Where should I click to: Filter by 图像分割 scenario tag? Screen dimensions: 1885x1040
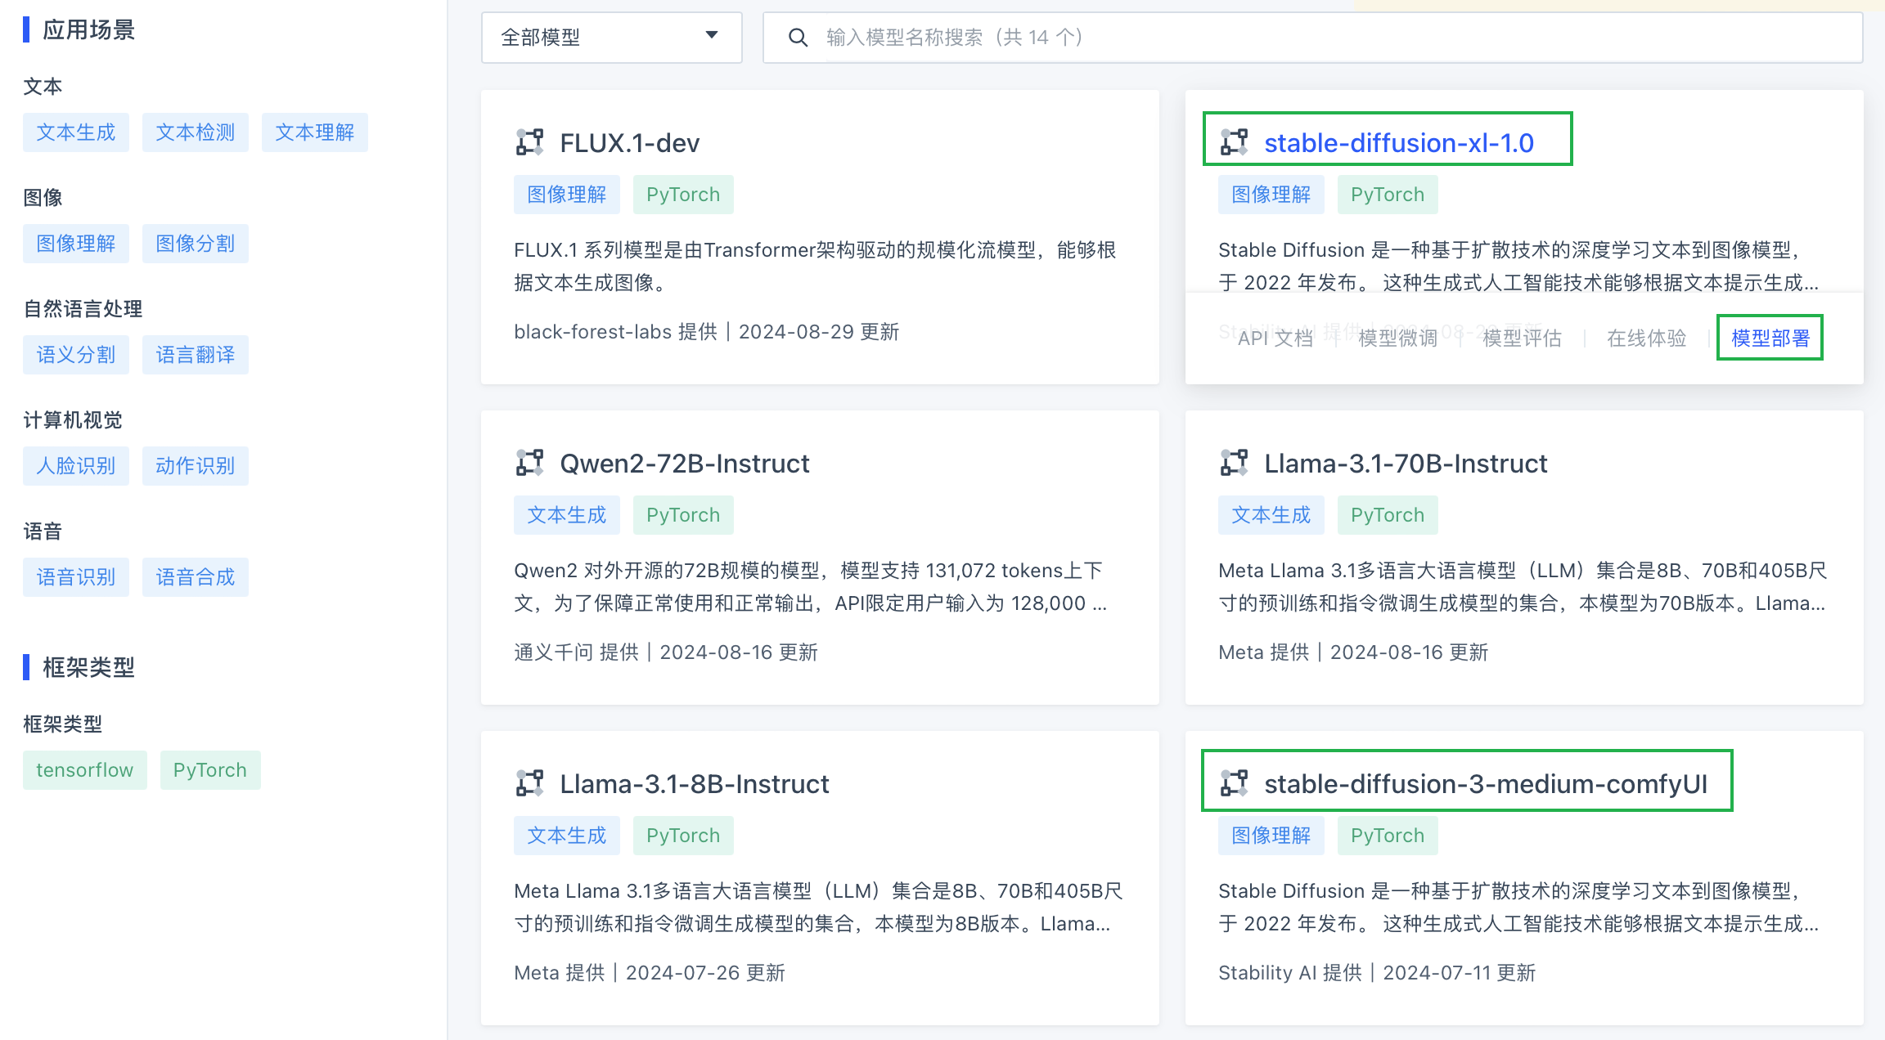tap(196, 244)
